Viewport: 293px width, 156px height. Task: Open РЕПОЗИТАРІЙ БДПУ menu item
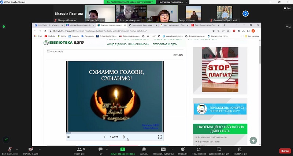pyautogui.click(x=165, y=44)
